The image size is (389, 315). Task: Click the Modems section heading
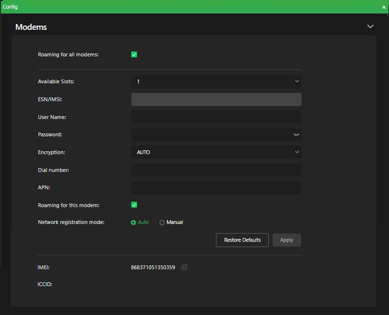(31, 27)
